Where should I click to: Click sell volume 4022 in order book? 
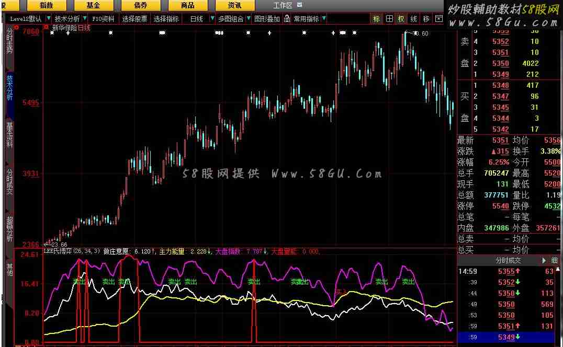(x=531, y=63)
